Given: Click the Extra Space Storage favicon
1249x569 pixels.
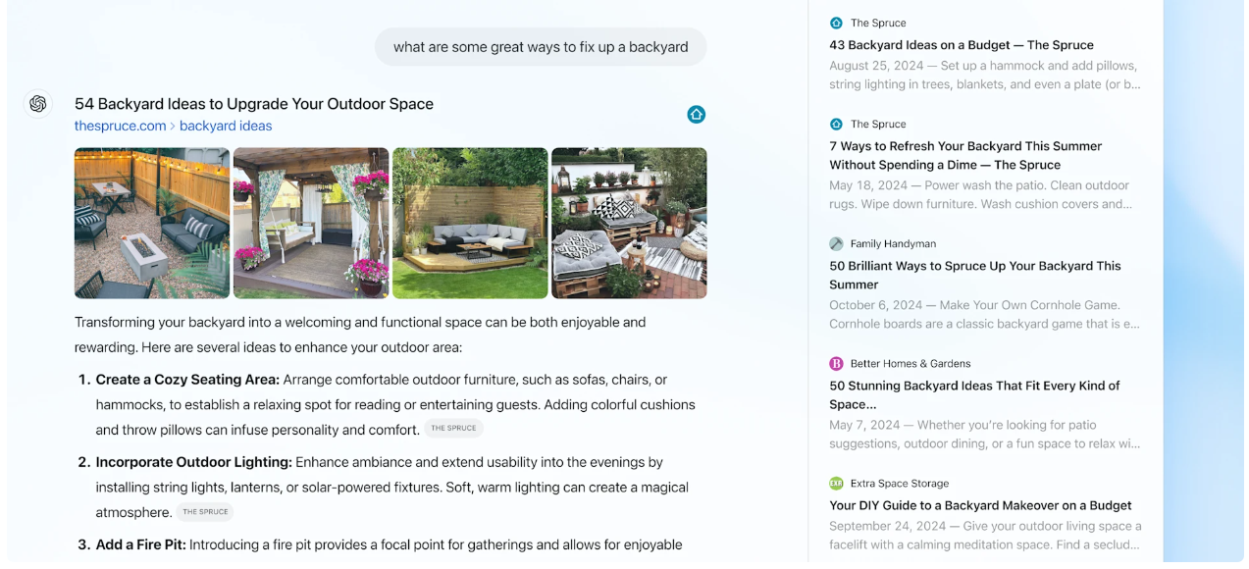Looking at the screenshot, I should pos(836,483).
